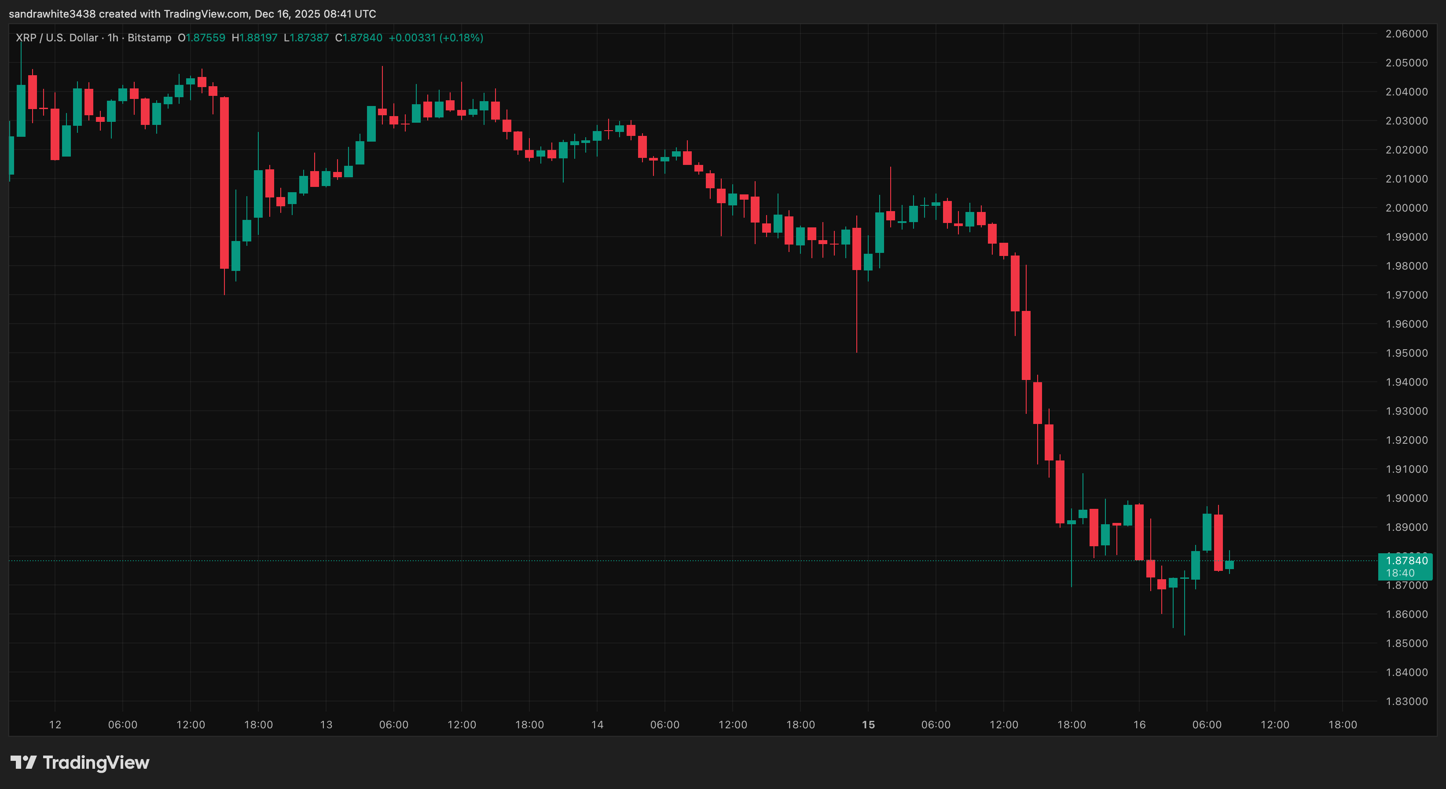Click the 13 date label on the time axis

coord(326,724)
